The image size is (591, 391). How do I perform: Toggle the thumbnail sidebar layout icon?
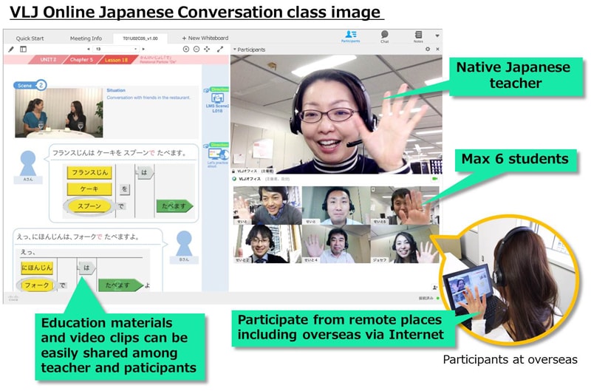pos(24,50)
